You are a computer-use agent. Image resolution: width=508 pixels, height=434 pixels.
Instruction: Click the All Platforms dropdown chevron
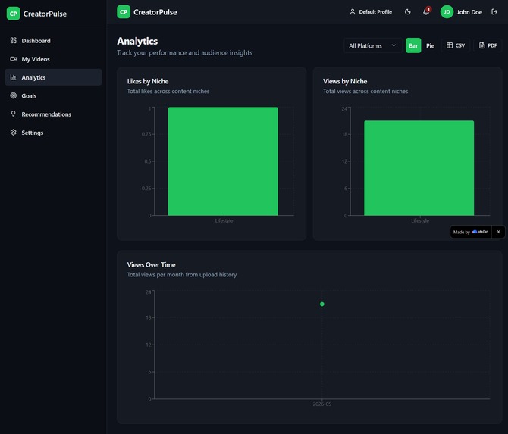click(394, 45)
